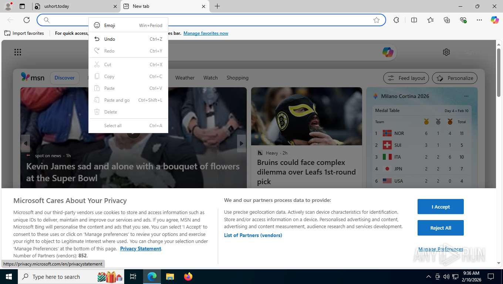Go to next carousel story arrow
Image resolution: width=503 pixels, height=284 pixels.
pos(241,143)
